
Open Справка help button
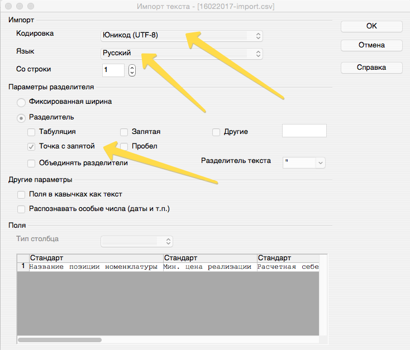(x=371, y=68)
